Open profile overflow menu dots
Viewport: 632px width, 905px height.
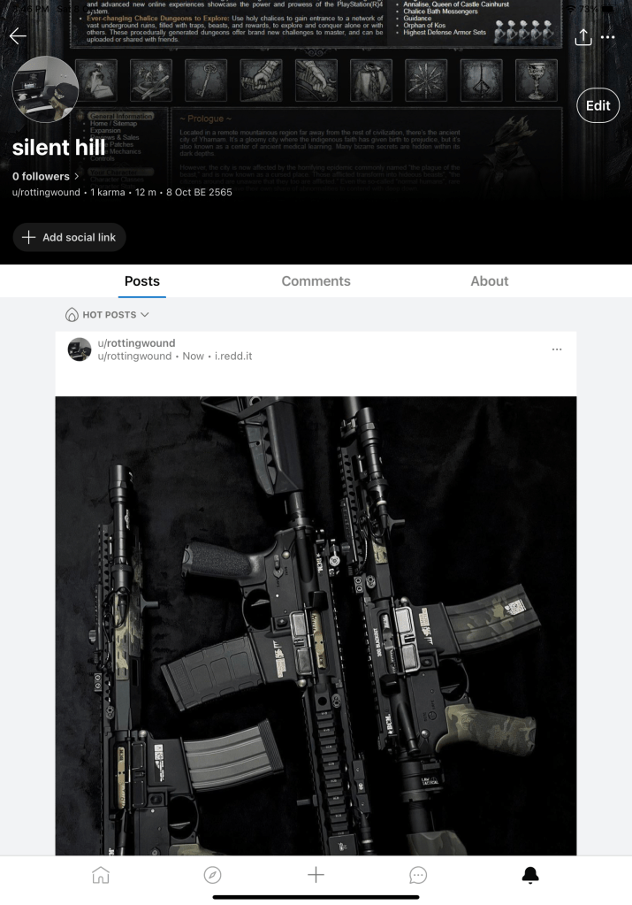tap(608, 37)
